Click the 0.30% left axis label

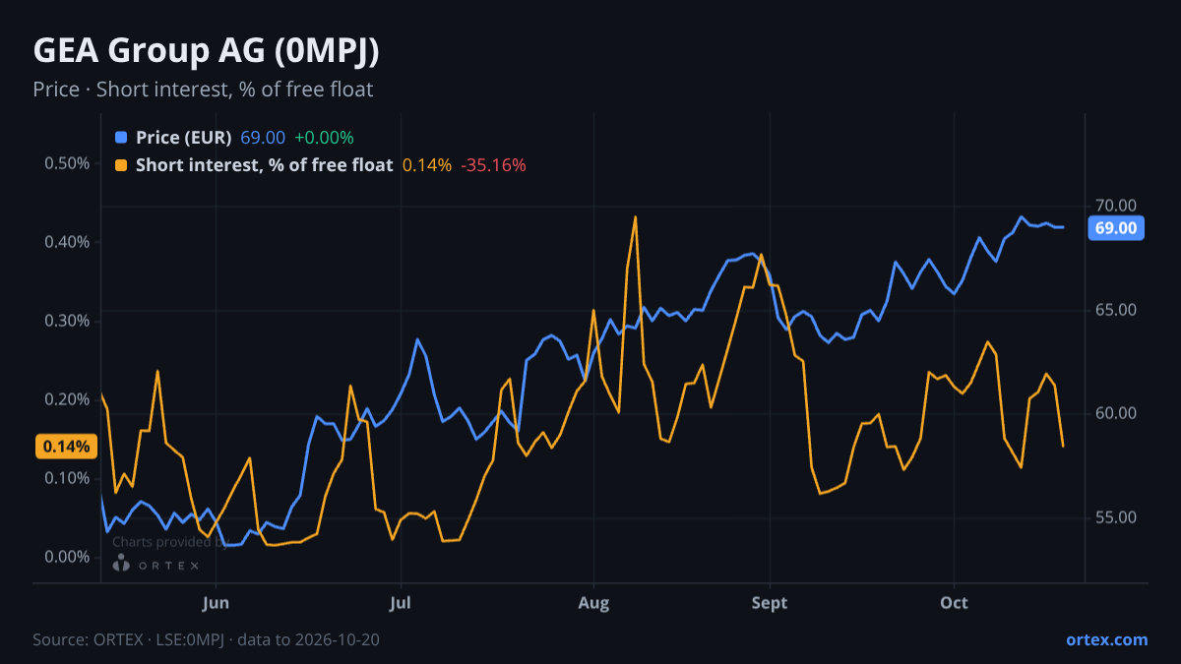click(67, 321)
